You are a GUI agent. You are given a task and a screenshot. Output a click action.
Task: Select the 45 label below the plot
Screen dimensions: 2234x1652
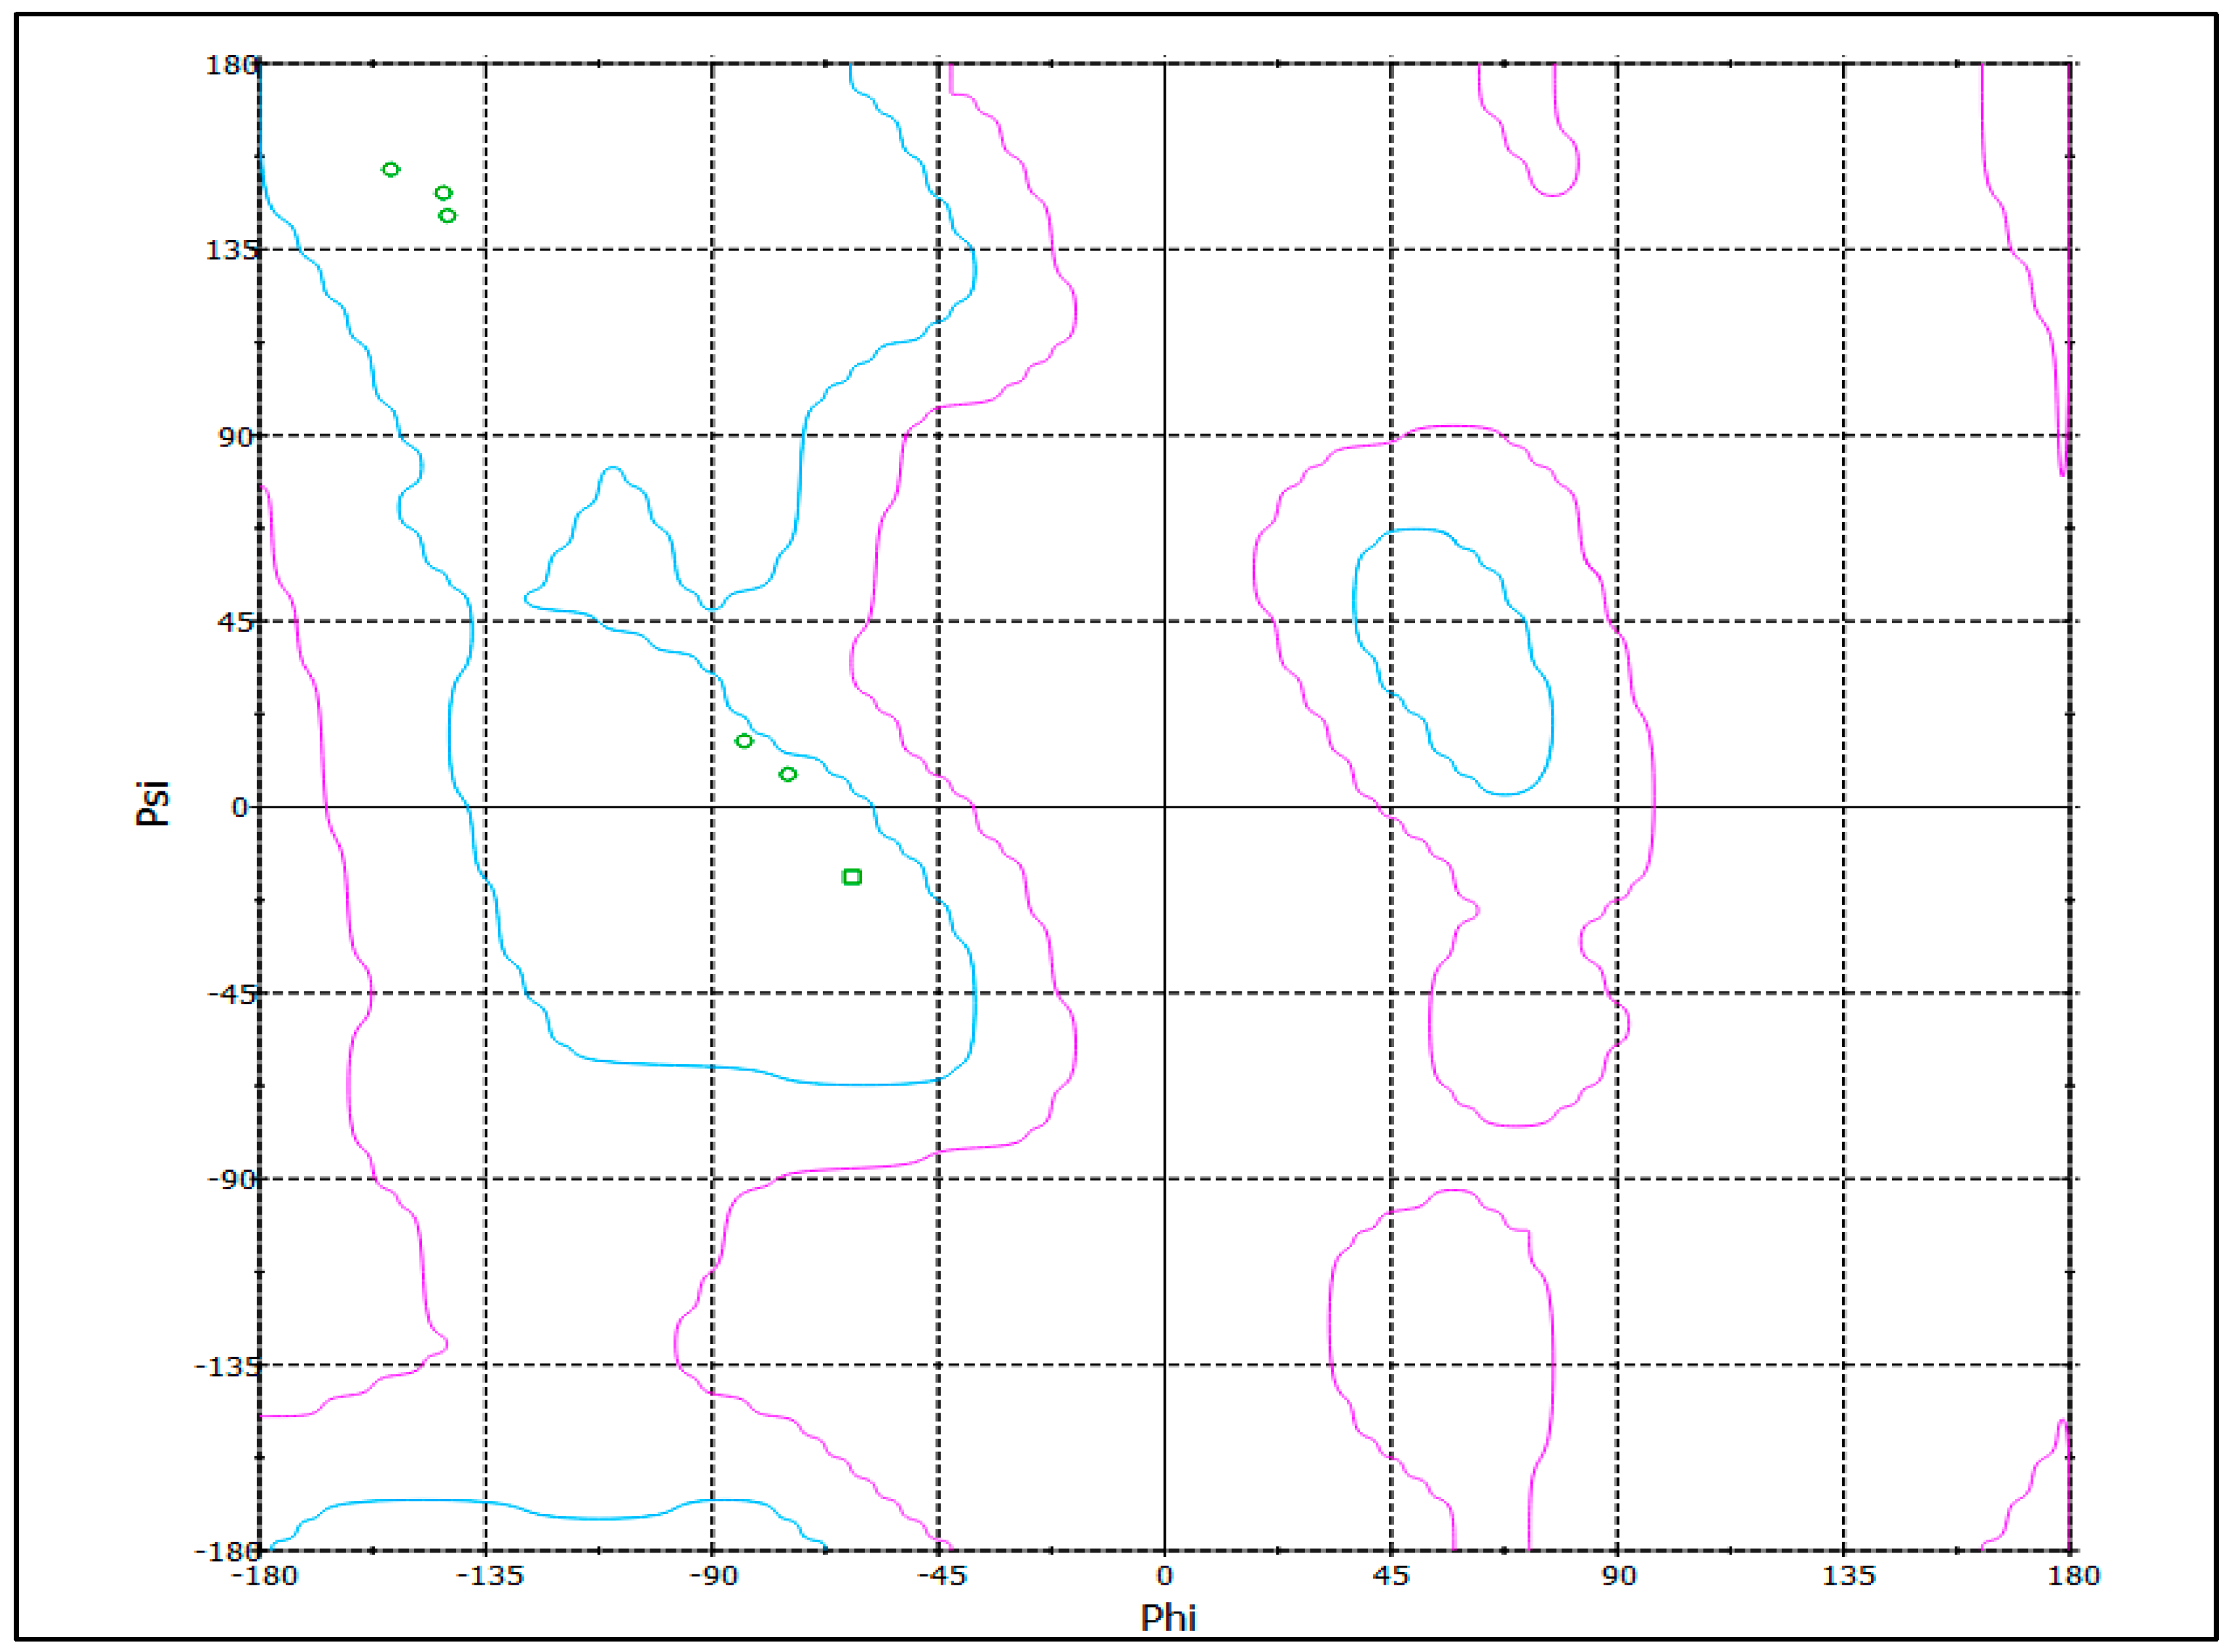(x=1391, y=1577)
